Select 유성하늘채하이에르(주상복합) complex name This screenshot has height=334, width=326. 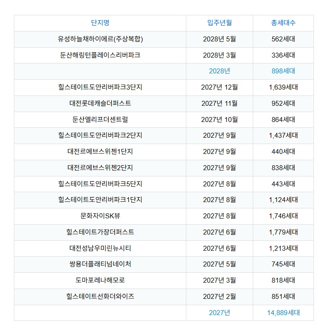(x=100, y=39)
